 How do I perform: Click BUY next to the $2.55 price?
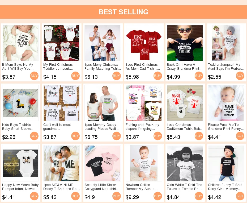(240, 76)
